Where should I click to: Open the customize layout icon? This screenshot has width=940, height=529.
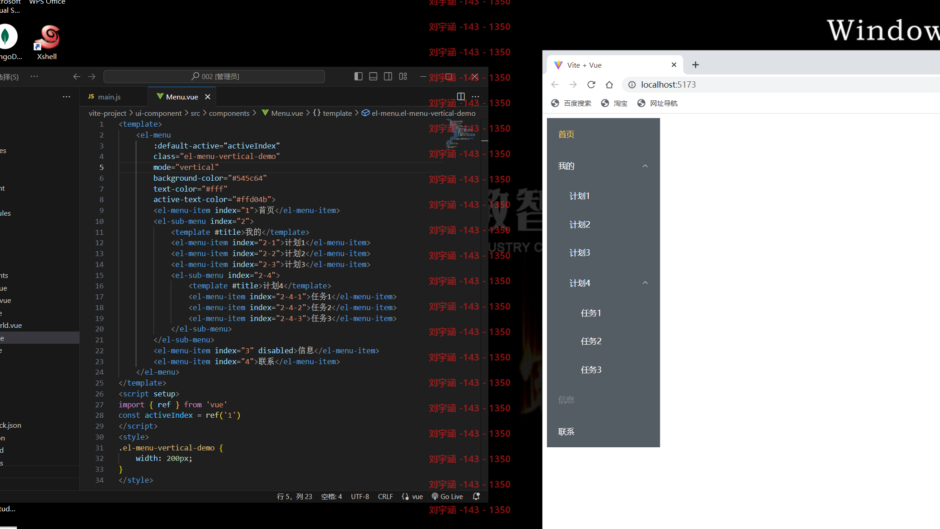pos(403,76)
